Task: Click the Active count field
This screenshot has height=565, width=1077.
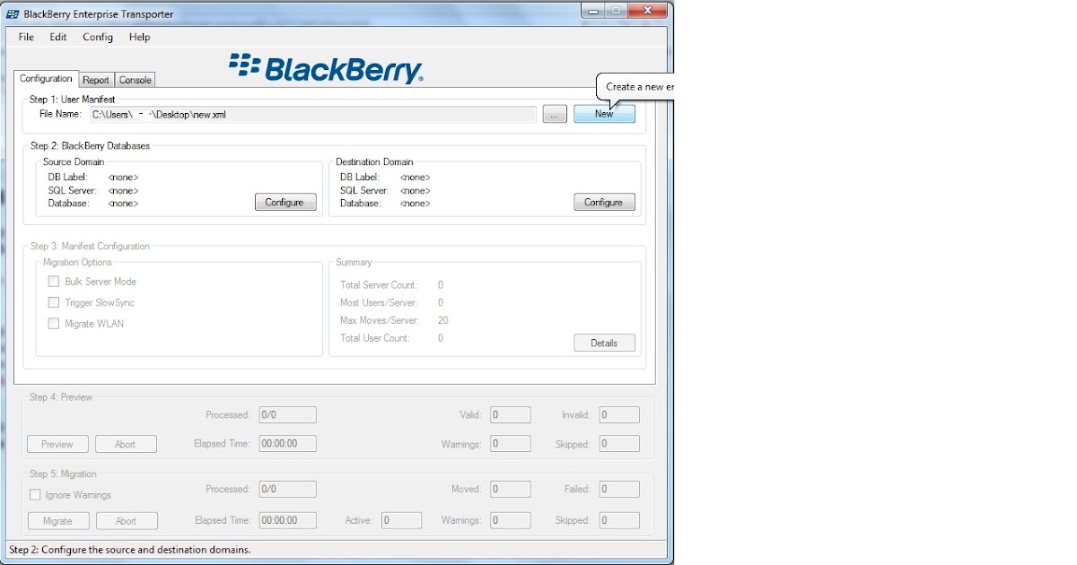Action: click(401, 520)
